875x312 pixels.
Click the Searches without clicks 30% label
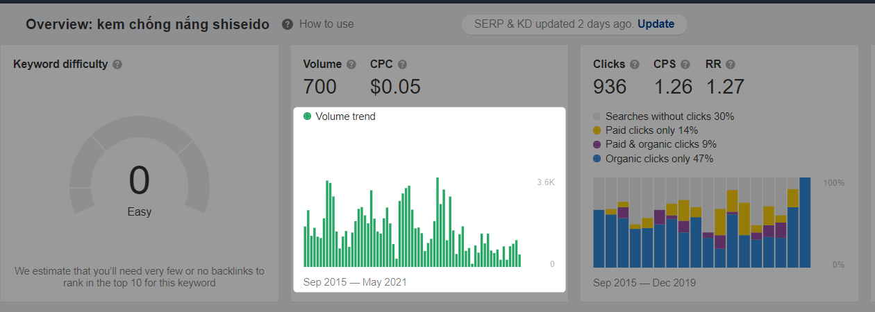[x=669, y=116]
